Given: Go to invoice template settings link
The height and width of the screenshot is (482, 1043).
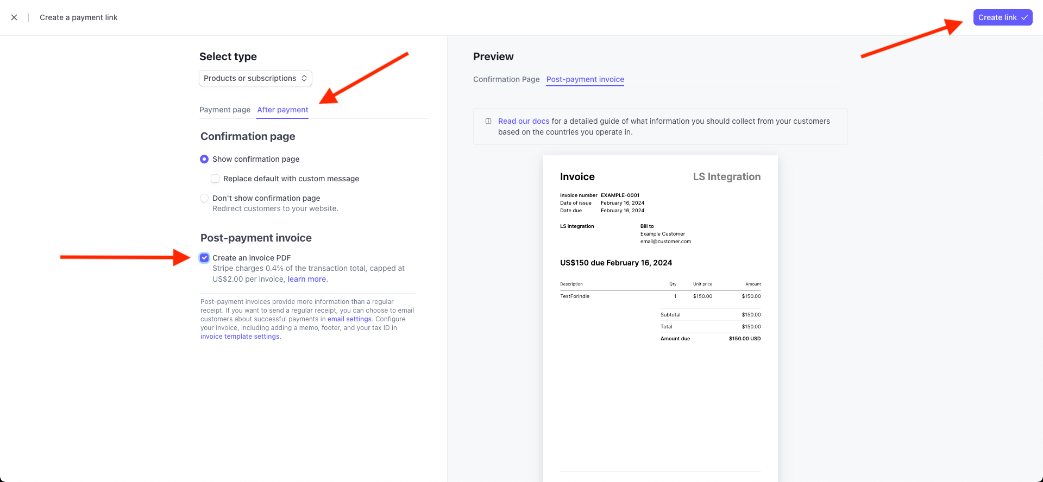Looking at the screenshot, I should pos(240,337).
